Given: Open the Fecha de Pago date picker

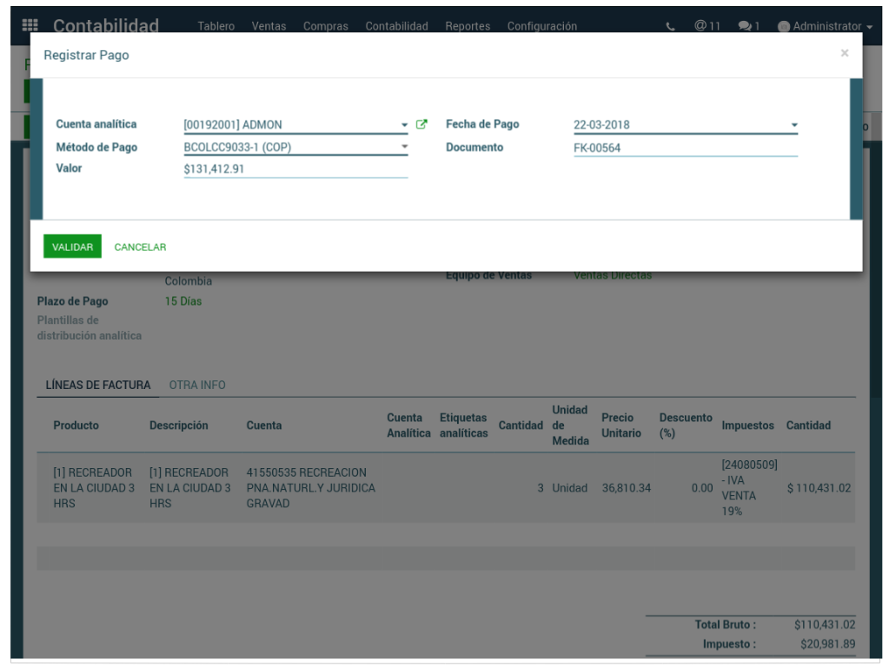Looking at the screenshot, I should [x=793, y=125].
